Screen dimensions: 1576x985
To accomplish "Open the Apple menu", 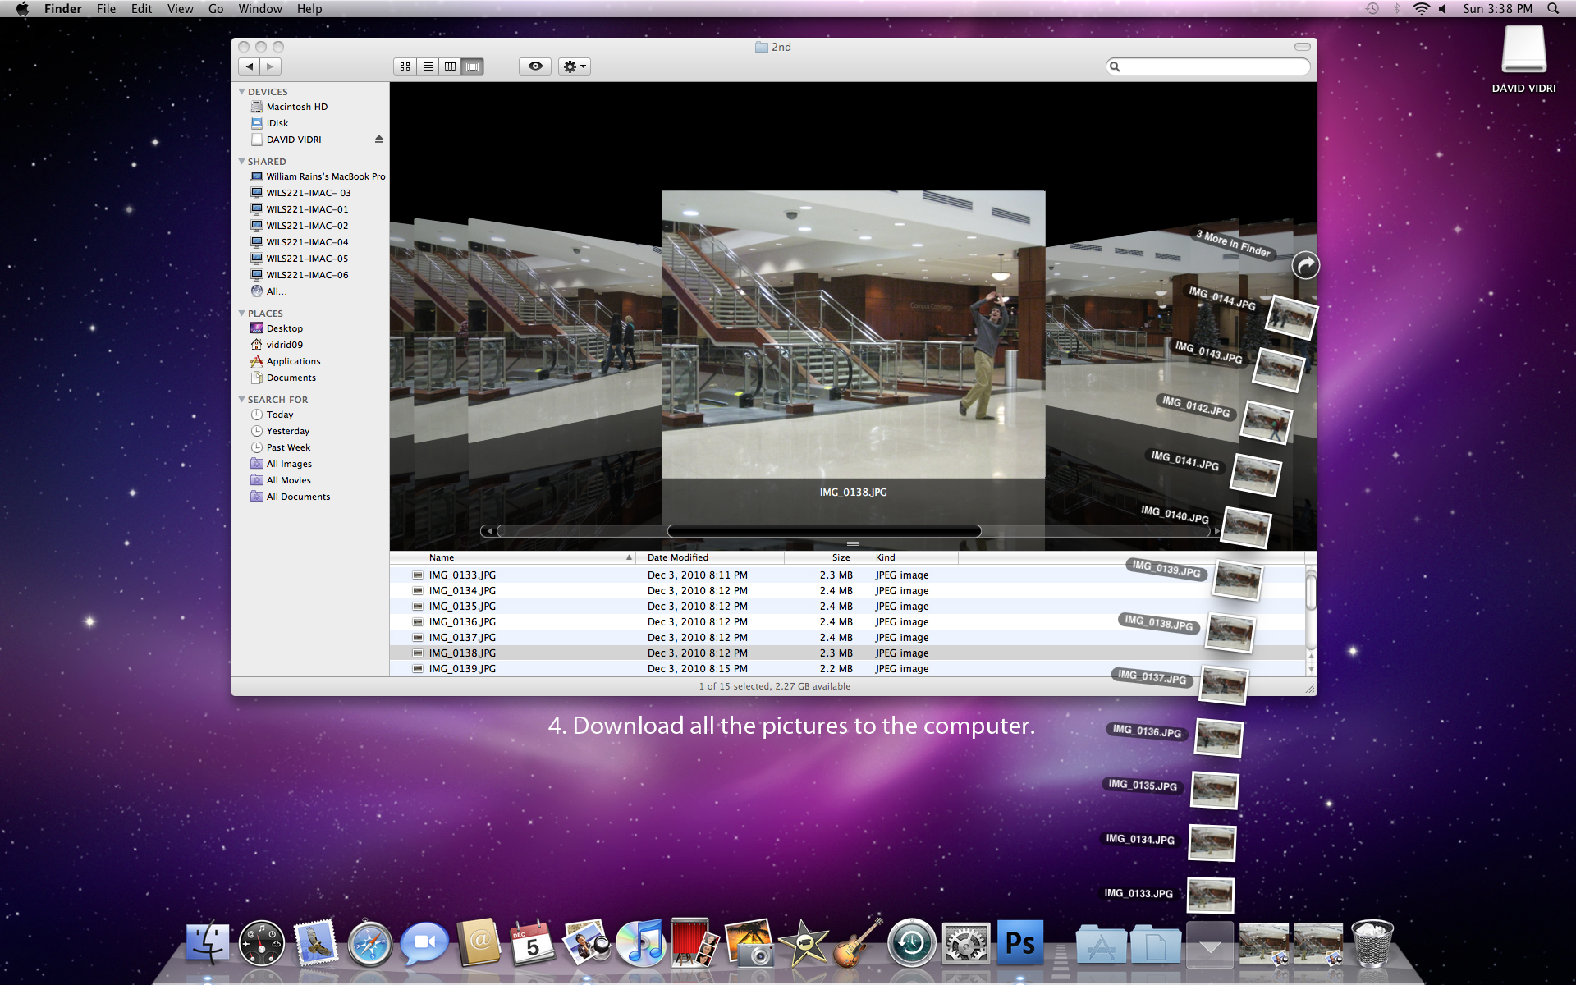I will 22,9.
